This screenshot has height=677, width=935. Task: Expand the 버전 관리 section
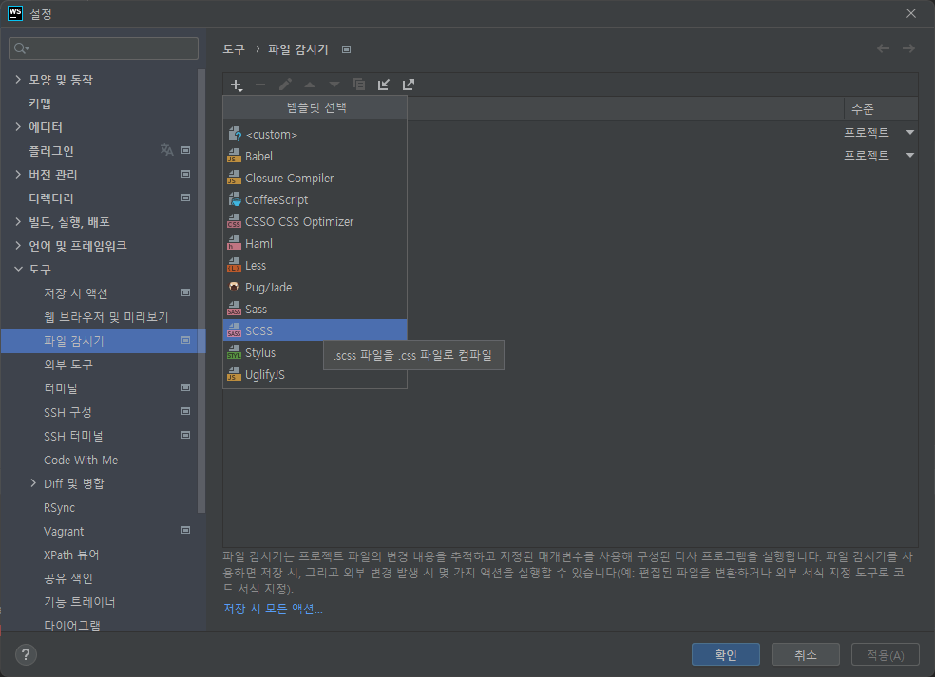[18, 174]
